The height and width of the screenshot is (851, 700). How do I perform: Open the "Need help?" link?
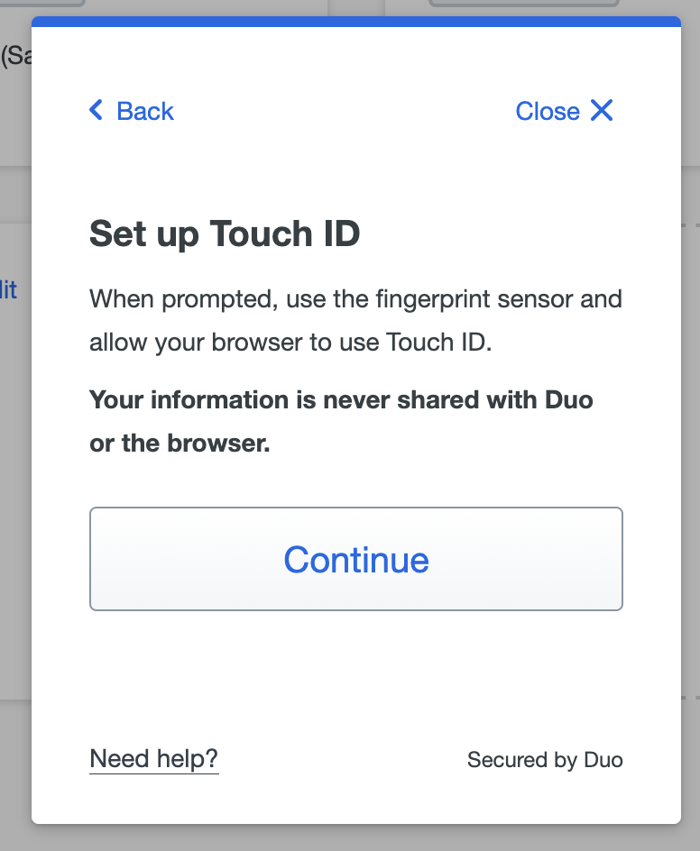pyautogui.click(x=154, y=758)
